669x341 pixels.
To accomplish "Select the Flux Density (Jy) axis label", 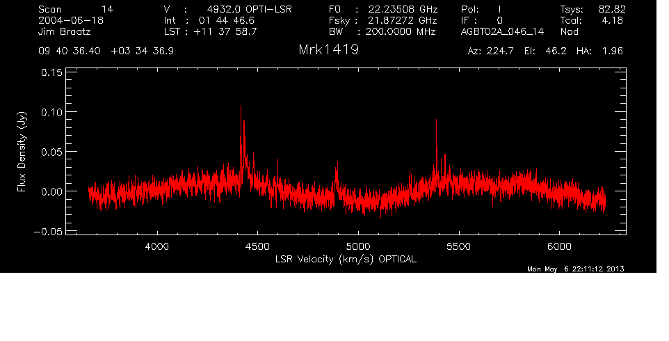I will pyautogui.click(x=22, y=152).
